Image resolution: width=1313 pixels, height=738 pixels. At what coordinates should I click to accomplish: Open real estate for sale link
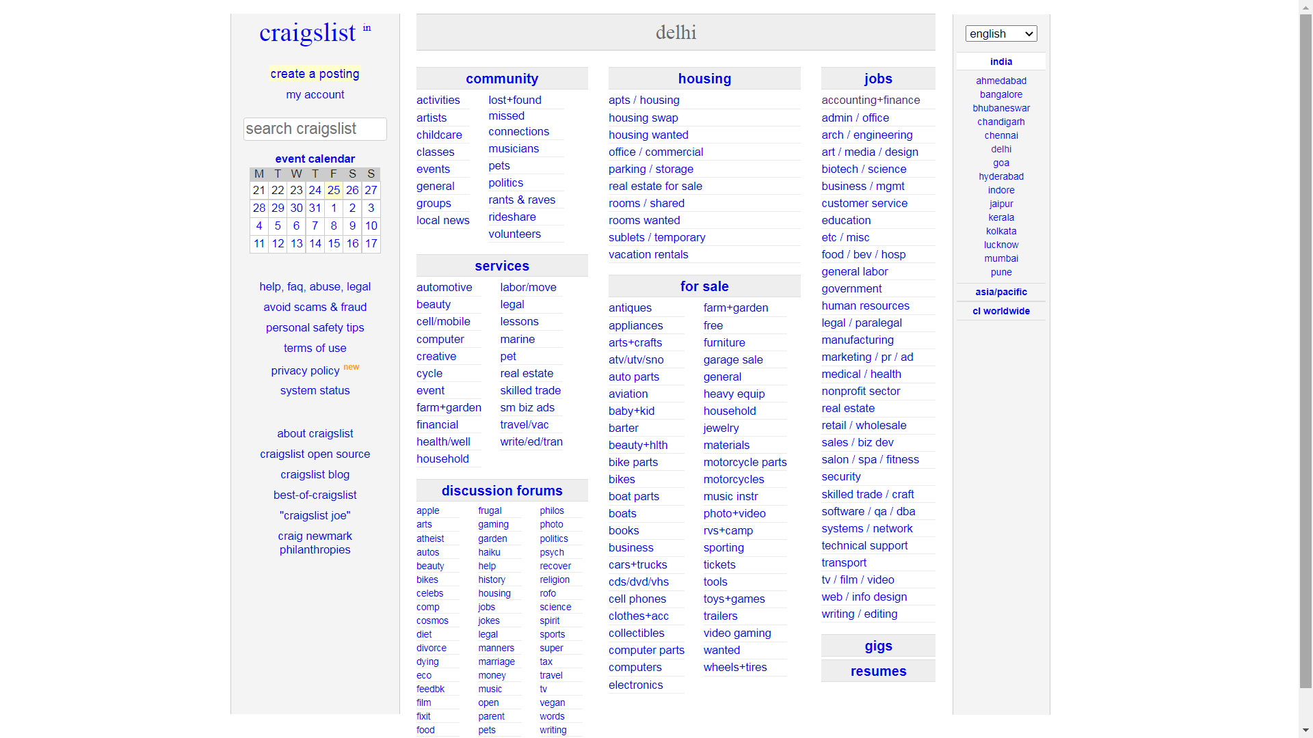click(x=655, y=186)
